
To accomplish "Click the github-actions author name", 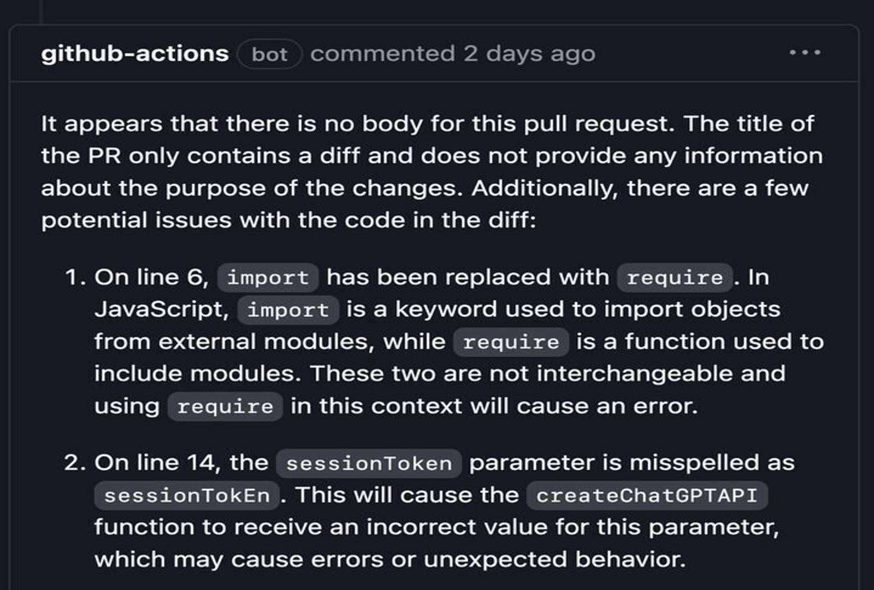I will pos(135,54).
